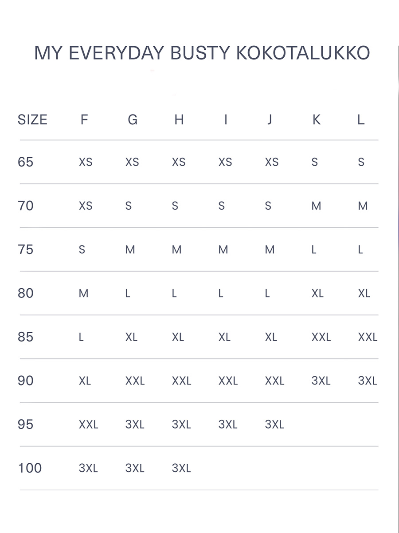Viewport: 399px width, 533px height.
Task: Select the H cup column header
Action: pos(179,120)
